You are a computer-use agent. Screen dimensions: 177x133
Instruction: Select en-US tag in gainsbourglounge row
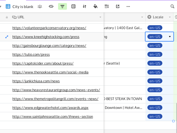coord(155,45)
